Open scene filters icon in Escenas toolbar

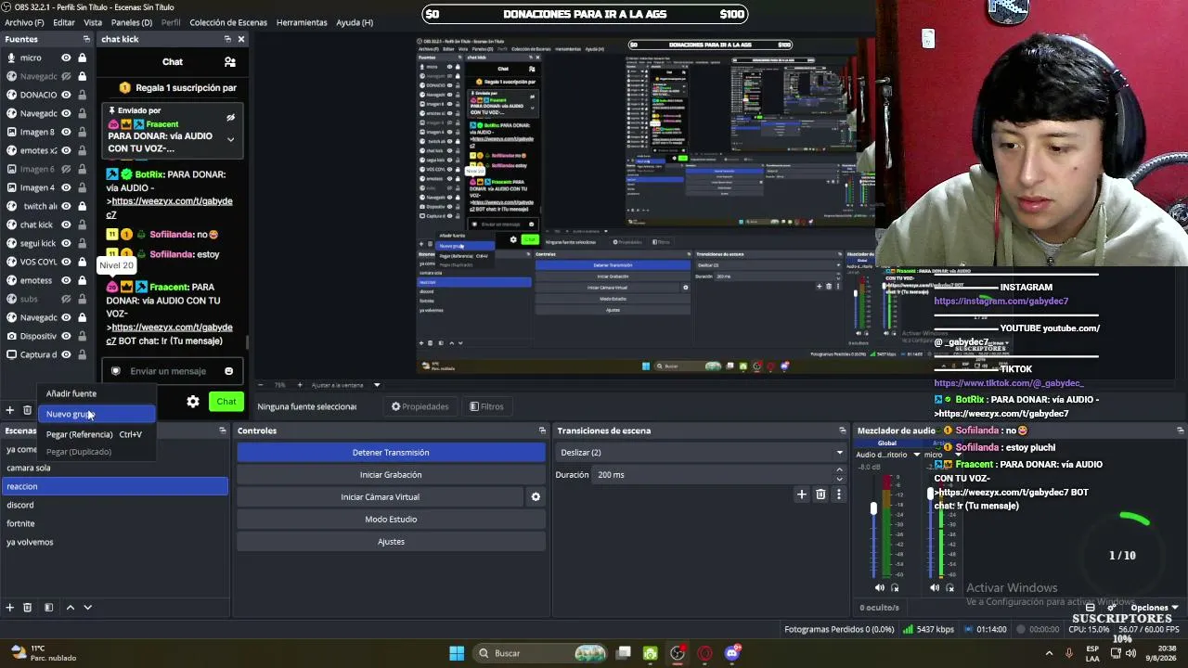(48, 608)
